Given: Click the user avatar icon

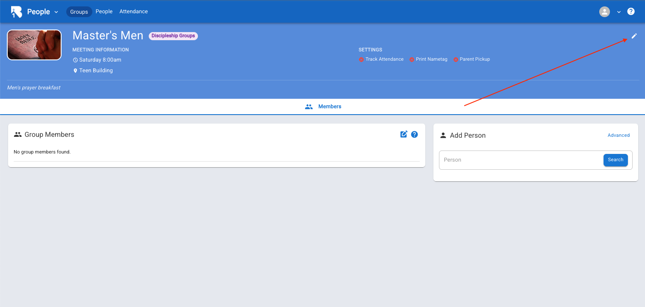Looking at the screenshot, I should pyautogui.click(x=604, y=12).
